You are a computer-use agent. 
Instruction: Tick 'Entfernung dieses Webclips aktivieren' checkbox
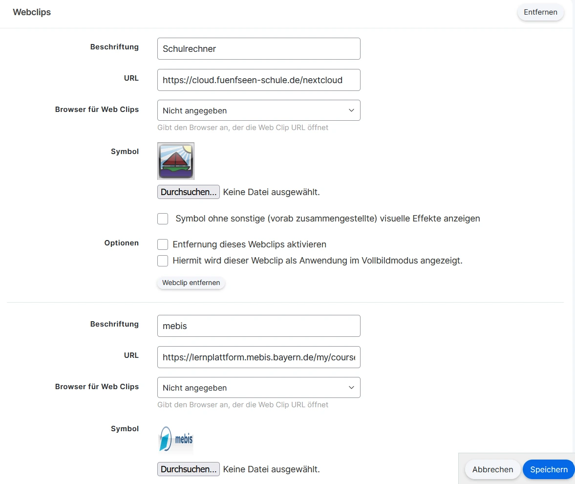[x=163, y=244]
